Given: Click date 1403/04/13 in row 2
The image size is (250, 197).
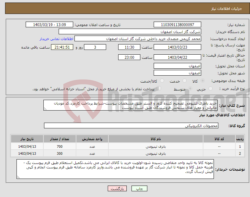Looking at the screenshot, I should pos(27,153).
